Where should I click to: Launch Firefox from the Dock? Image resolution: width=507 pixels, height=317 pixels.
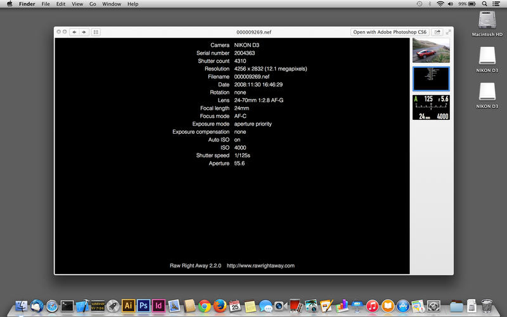click(x=220, y=306)
